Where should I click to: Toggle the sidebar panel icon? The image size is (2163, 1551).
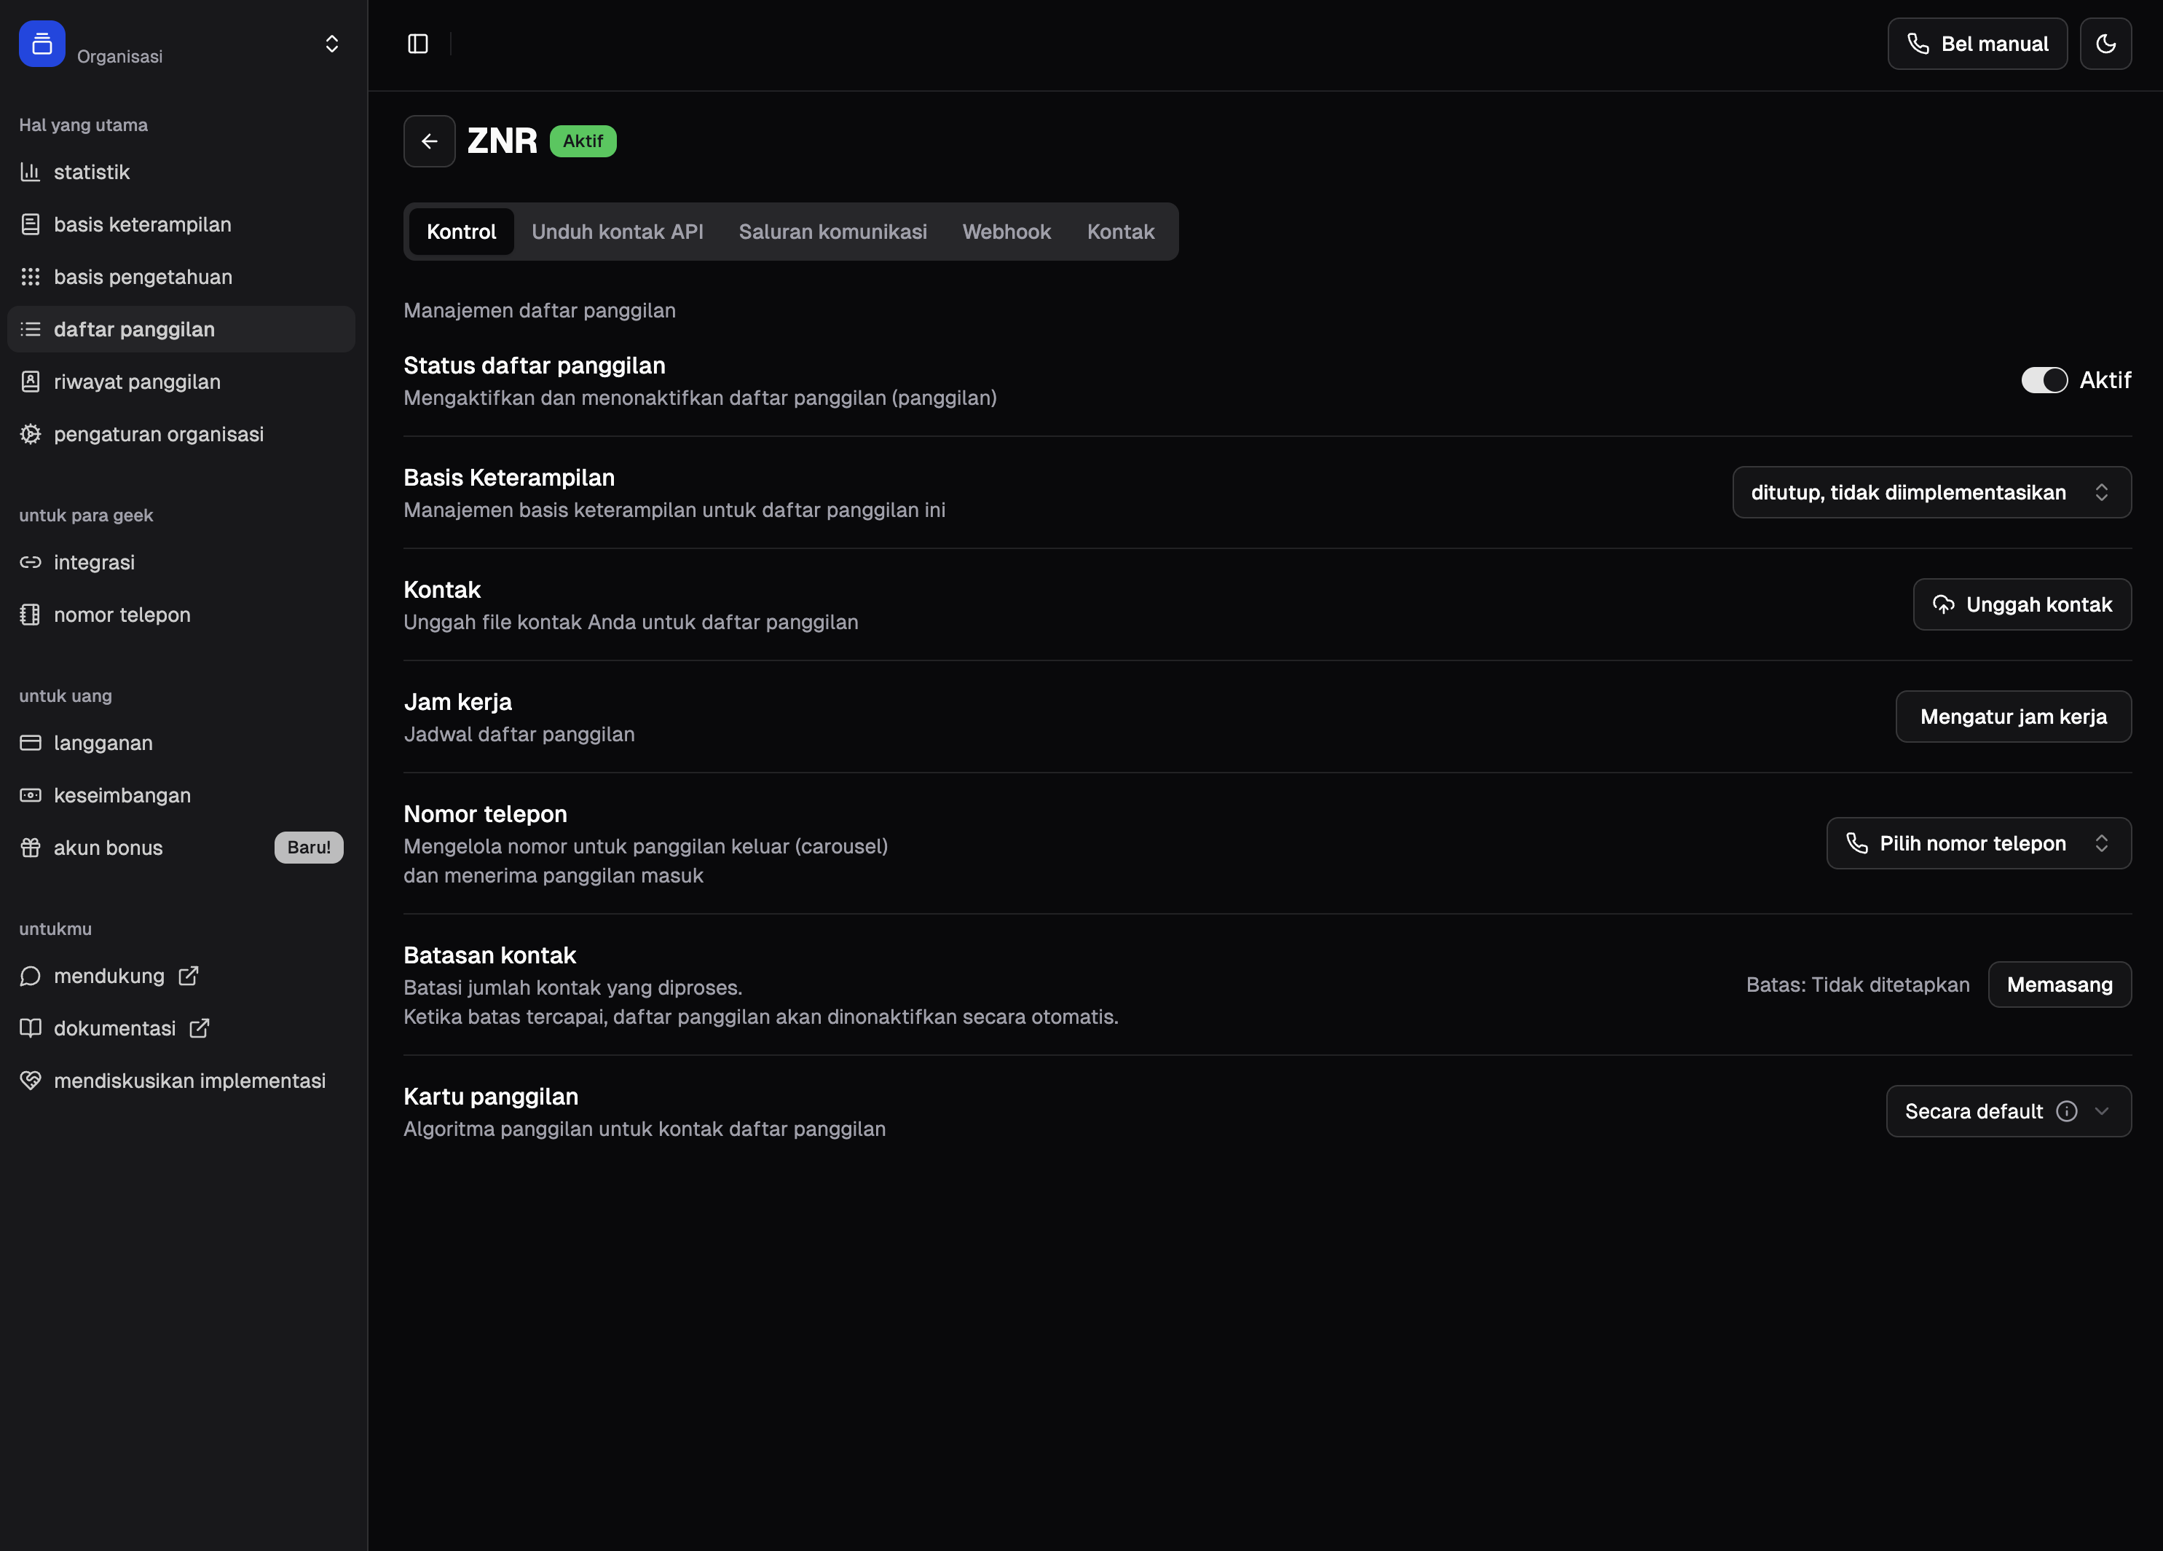tap(418, 44)
